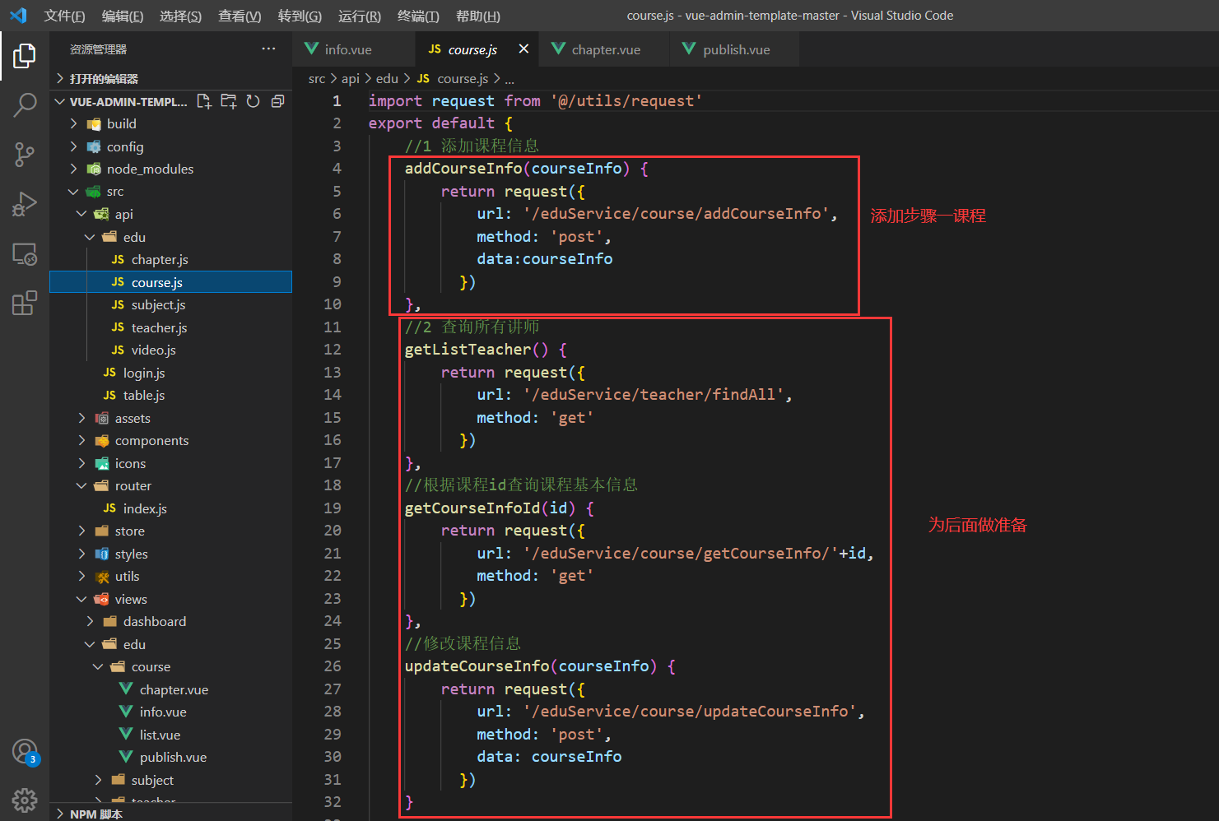1219x821 pixels.
Task: Click the edu breadcrumb segment
Action: (x=387, y=78)
